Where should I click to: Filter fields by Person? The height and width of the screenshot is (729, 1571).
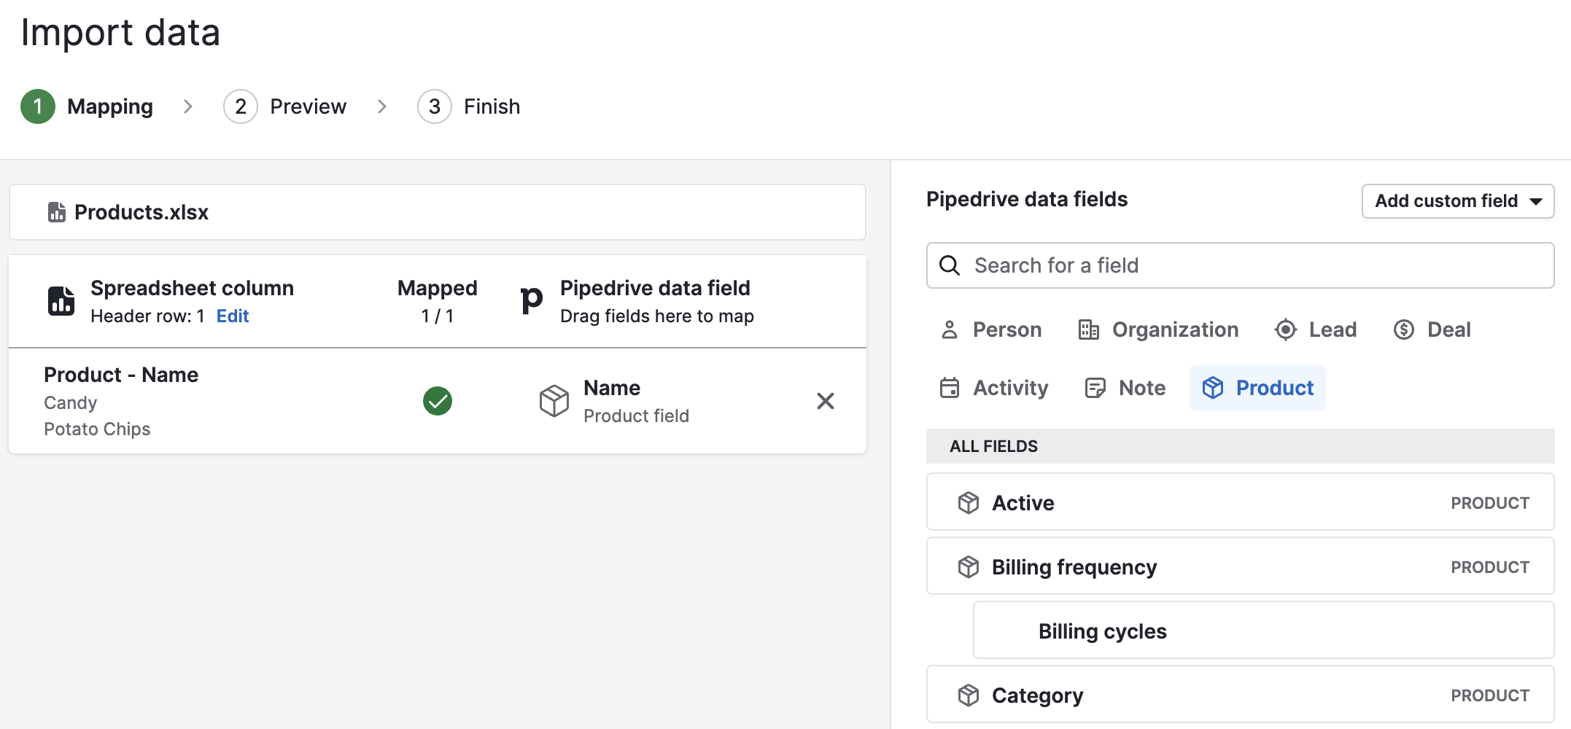pyautogui.click(x=991, y=330)
